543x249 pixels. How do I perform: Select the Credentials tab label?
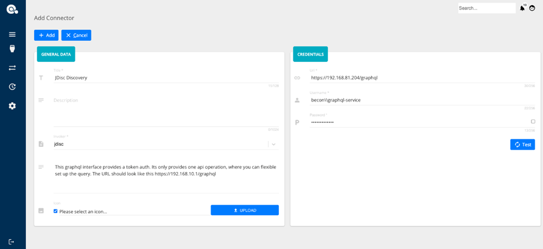[310, 55]
